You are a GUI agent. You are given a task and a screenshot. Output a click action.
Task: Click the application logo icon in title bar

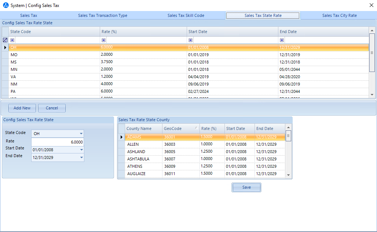tap(6, 5)
